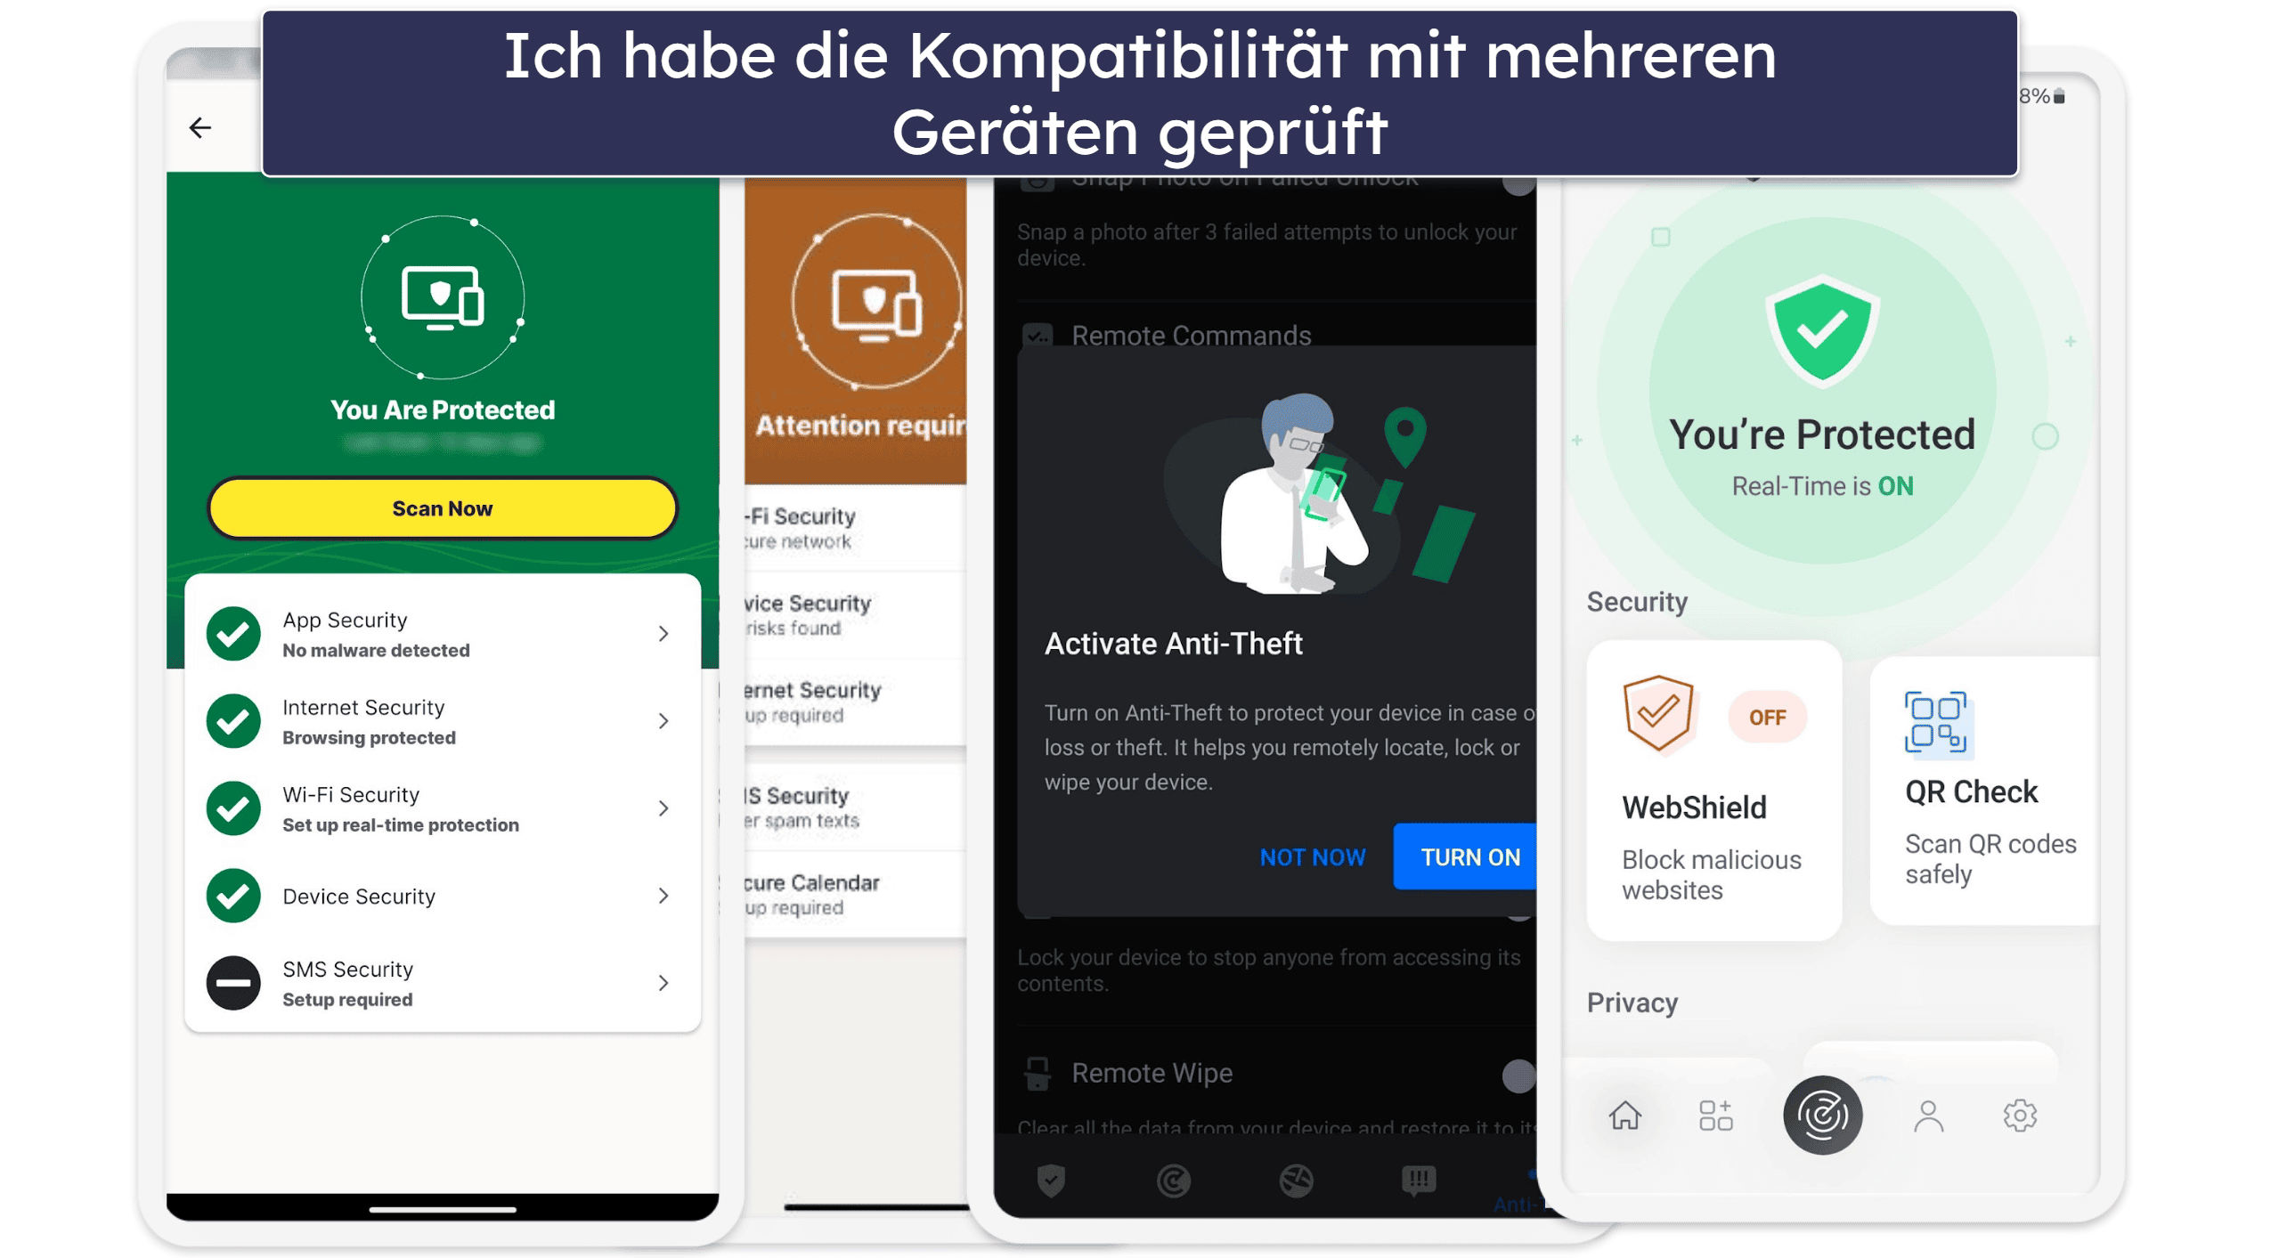Click the TURN ON button for Anti-Theft

1472,856
